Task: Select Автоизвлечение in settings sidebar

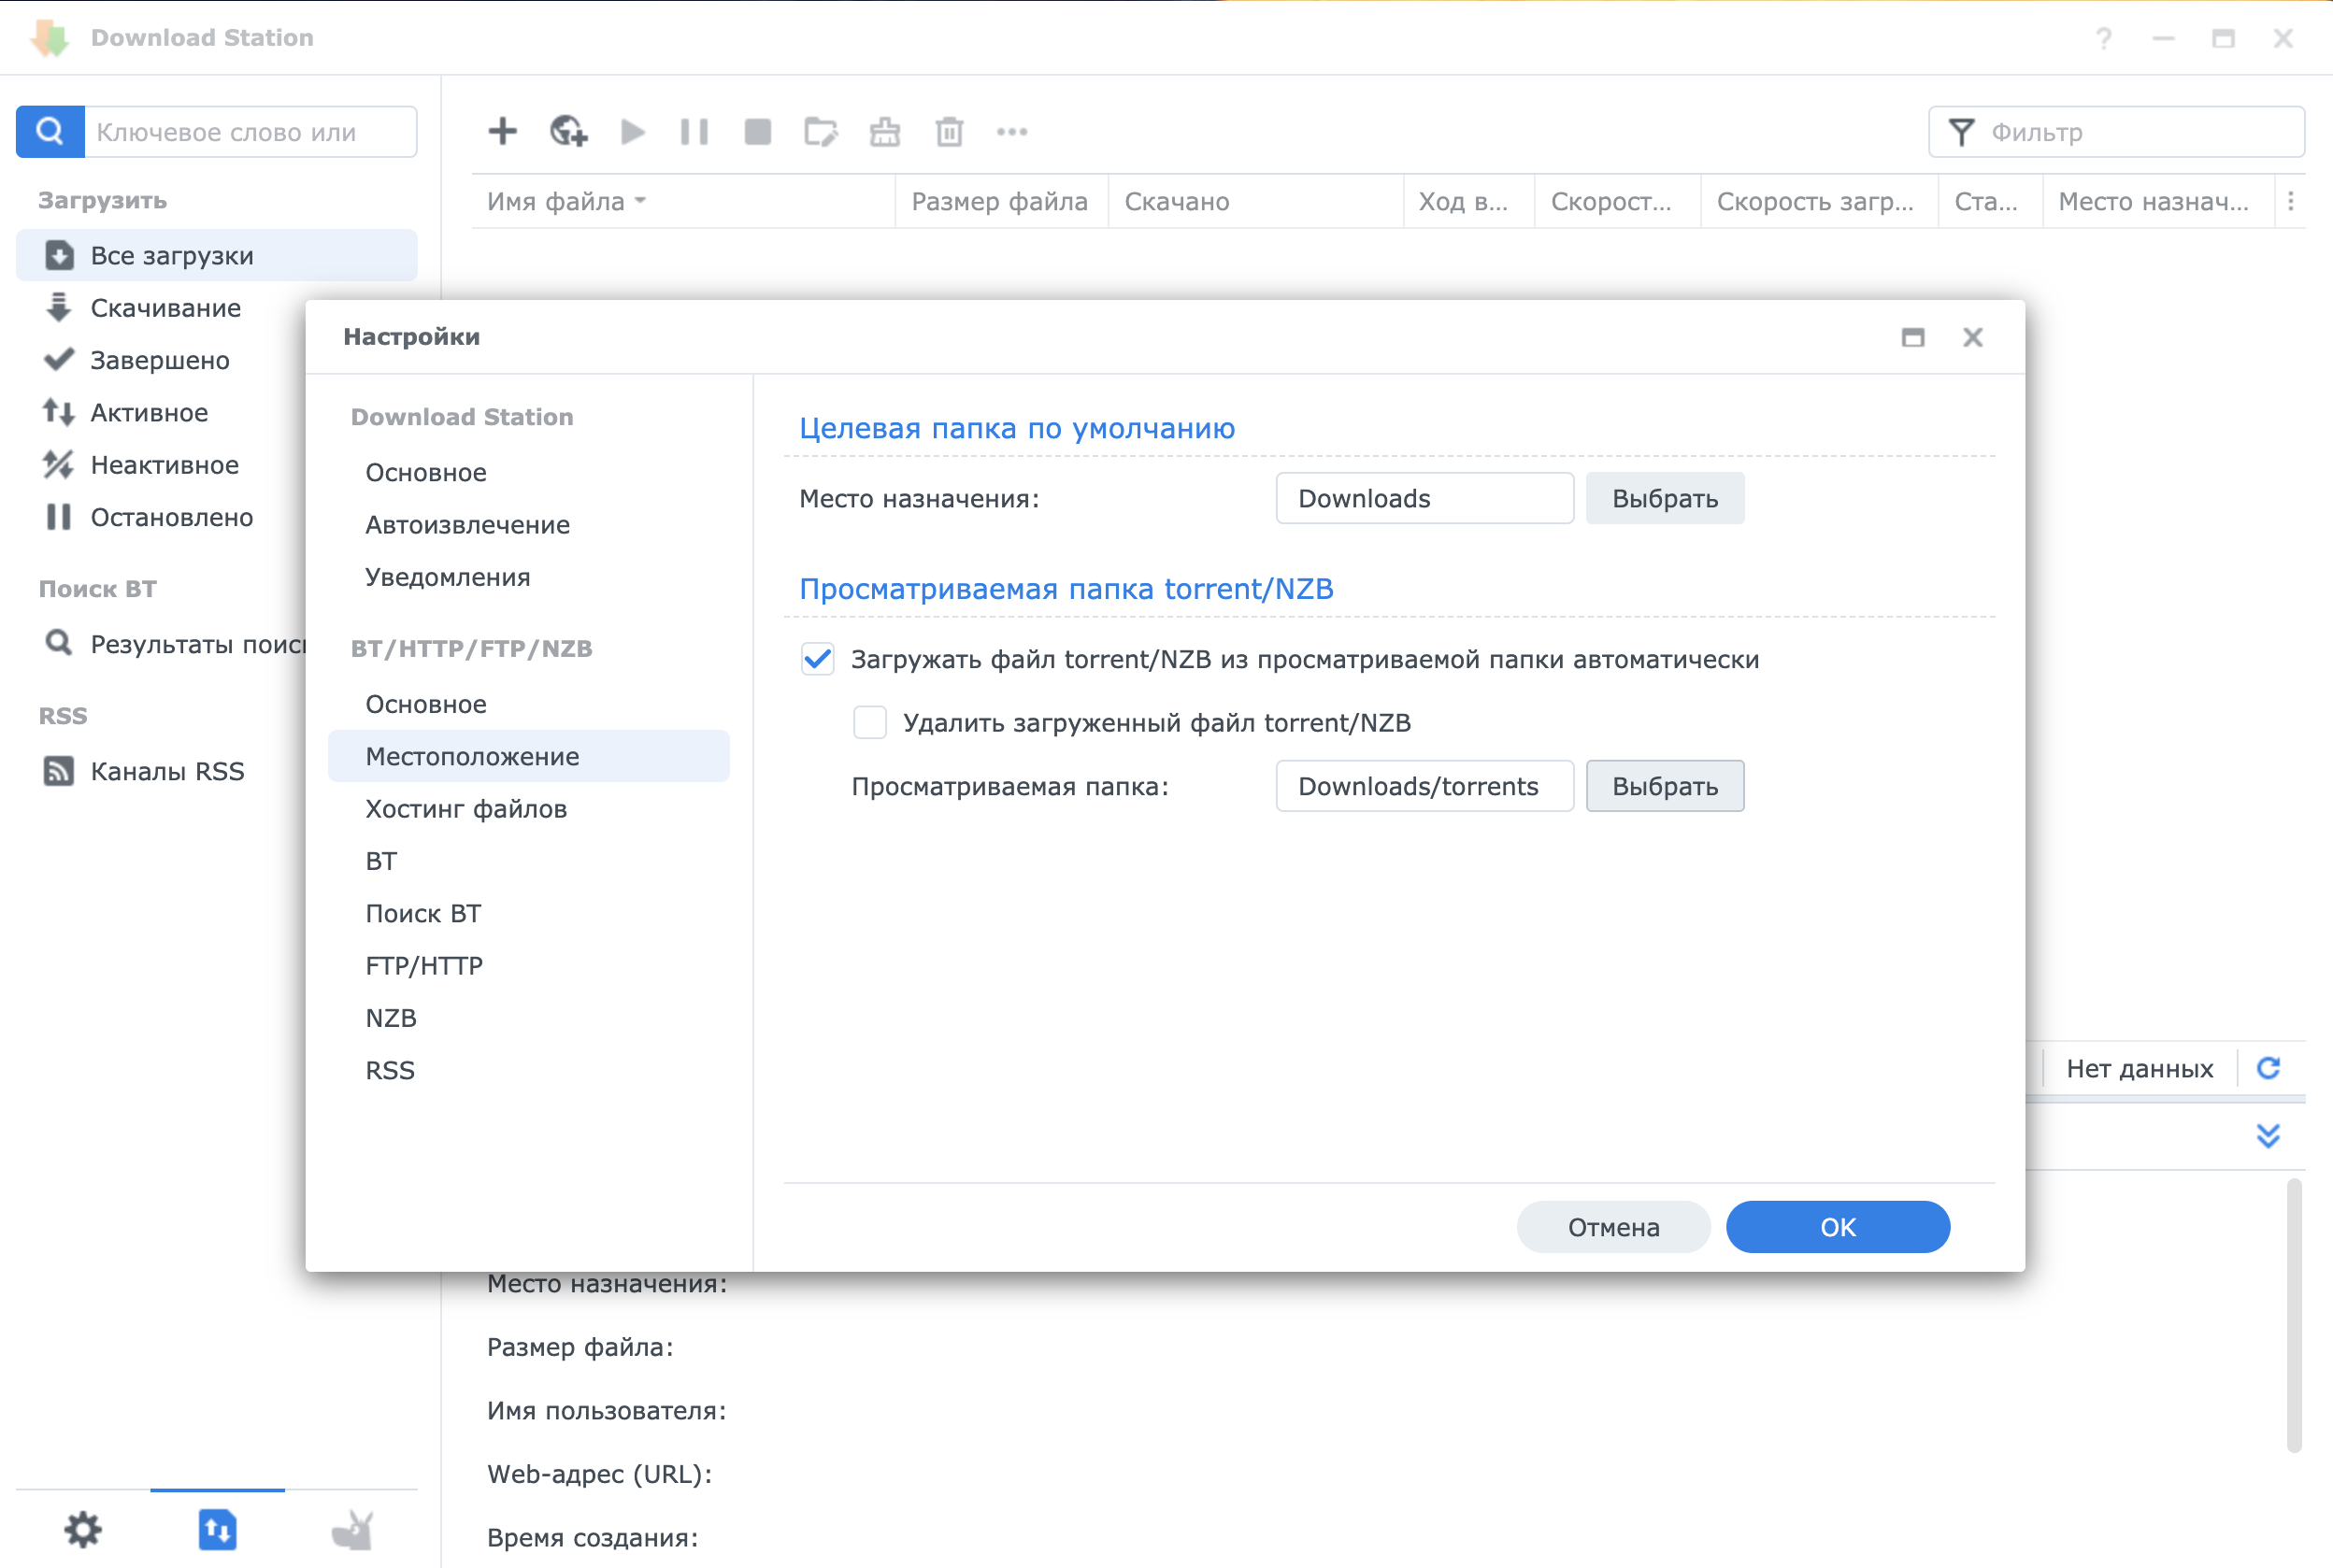Action: click(x=467, y=524)
